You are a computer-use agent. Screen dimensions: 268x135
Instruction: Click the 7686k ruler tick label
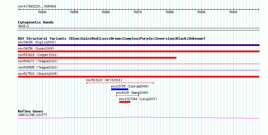click(x=106, y=12)
